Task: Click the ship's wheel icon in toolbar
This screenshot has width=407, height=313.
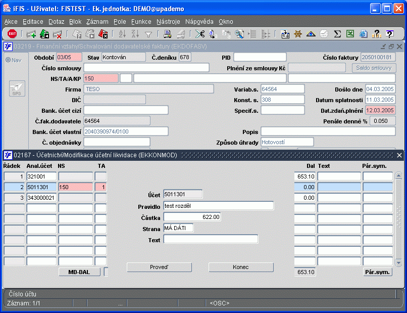Action: point(298,34)
